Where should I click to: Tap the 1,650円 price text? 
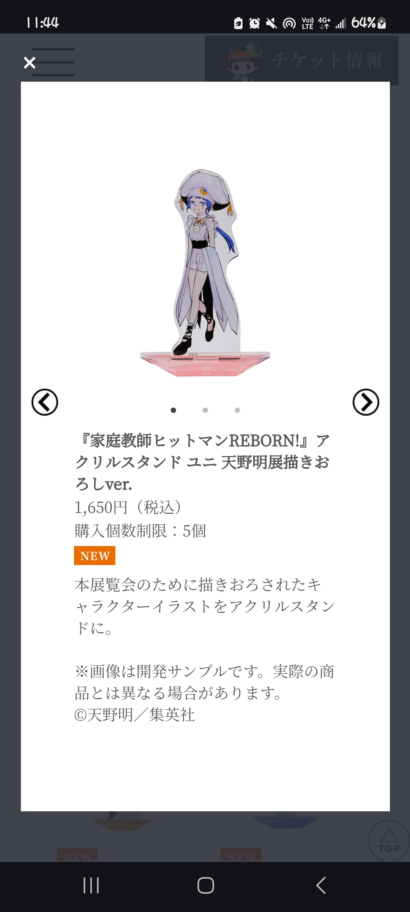coord(128,507)
